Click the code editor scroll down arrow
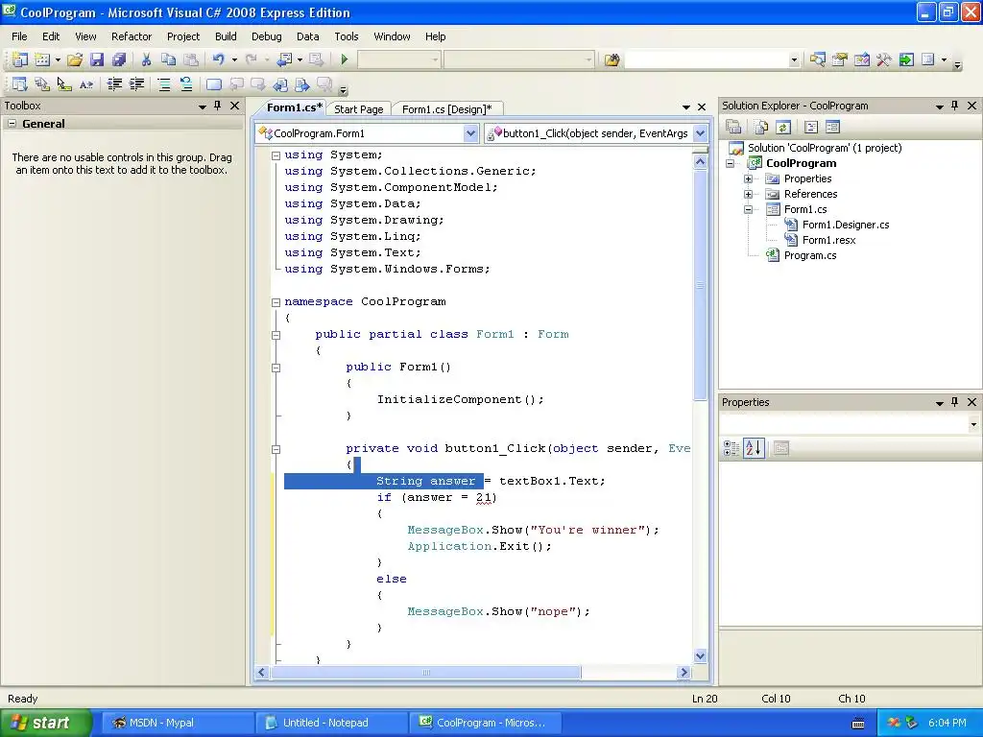This screenshot has width=983, height=737. tap(700, 656)
